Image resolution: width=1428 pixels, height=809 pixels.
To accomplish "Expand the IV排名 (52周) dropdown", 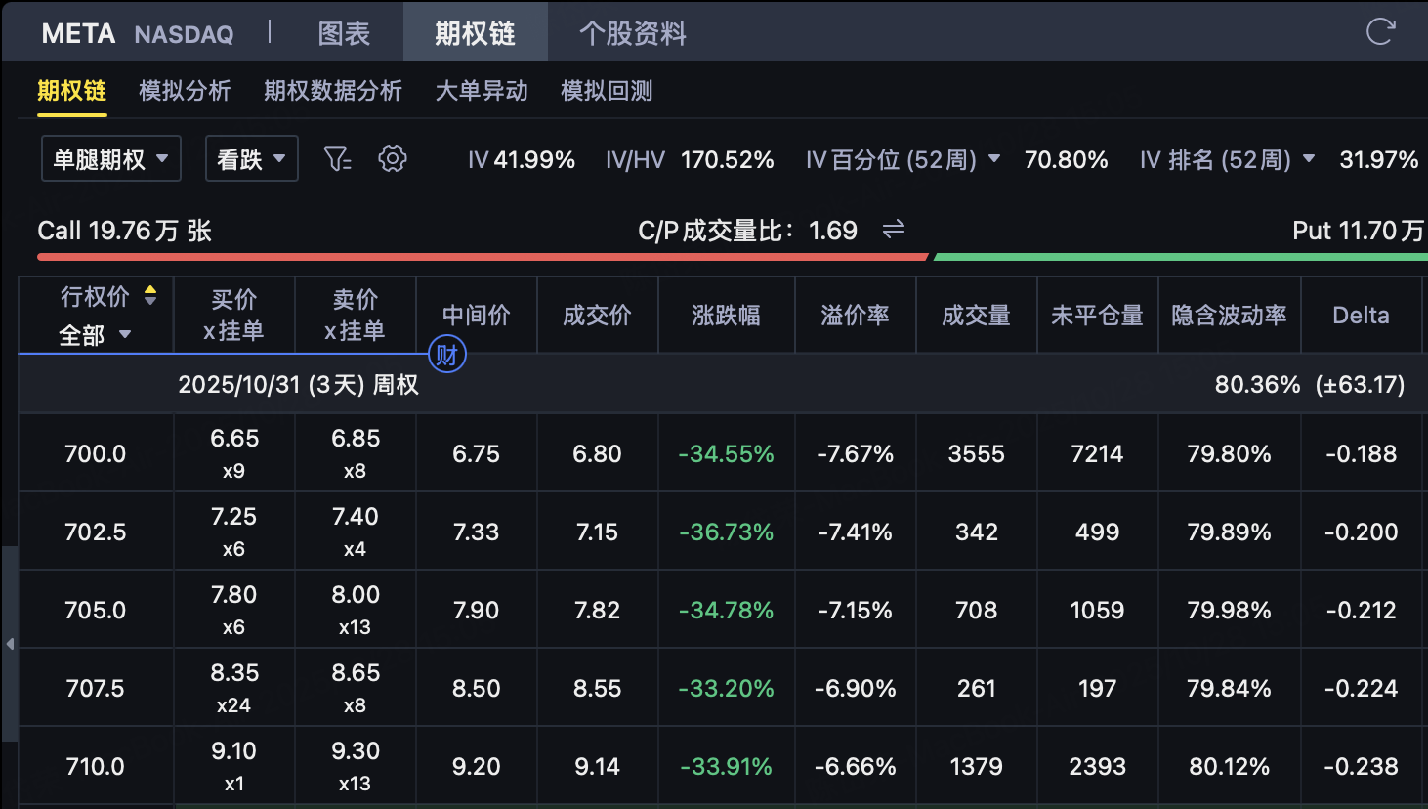I will pos(1309,158).
